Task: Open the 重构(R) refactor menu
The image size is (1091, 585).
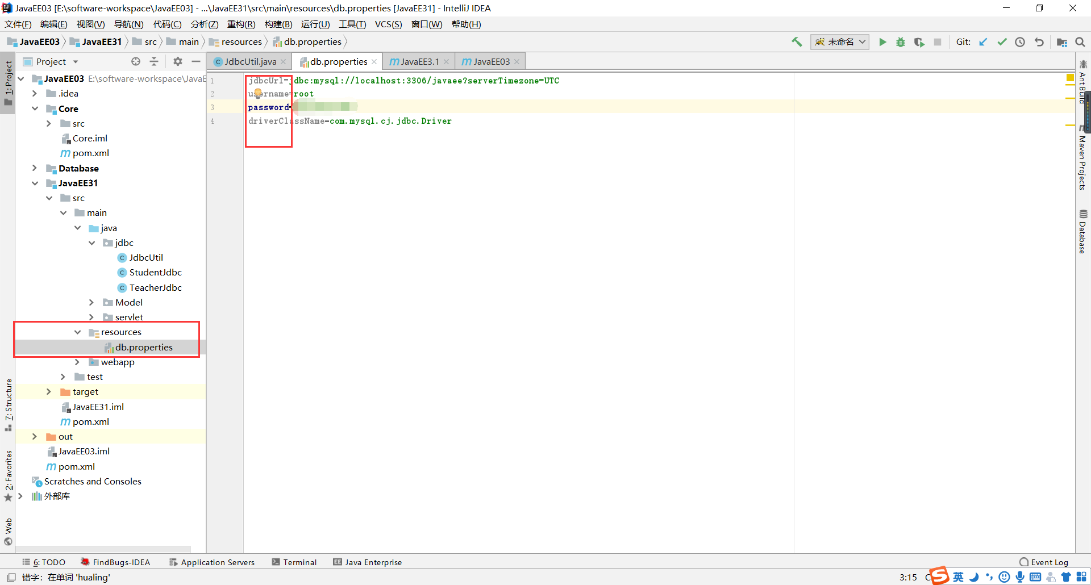Action: pos(241,24)
